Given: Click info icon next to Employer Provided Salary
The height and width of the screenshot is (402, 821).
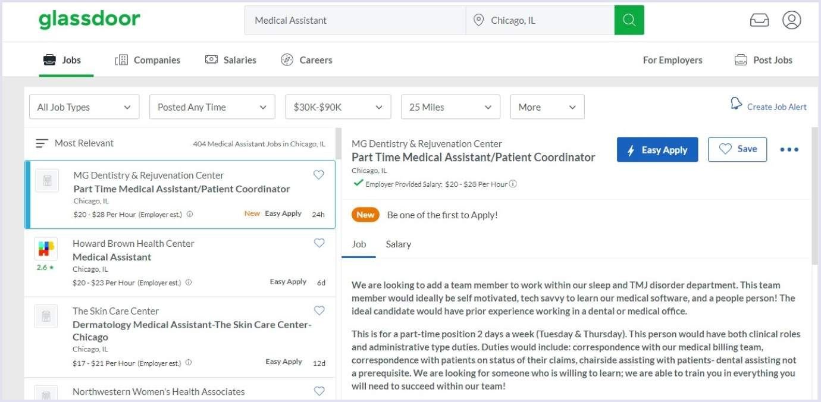Looking at the screenshot, I should 513,184.
